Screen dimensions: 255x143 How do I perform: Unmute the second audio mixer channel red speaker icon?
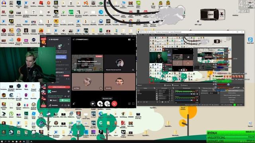(x=194, y=100)
